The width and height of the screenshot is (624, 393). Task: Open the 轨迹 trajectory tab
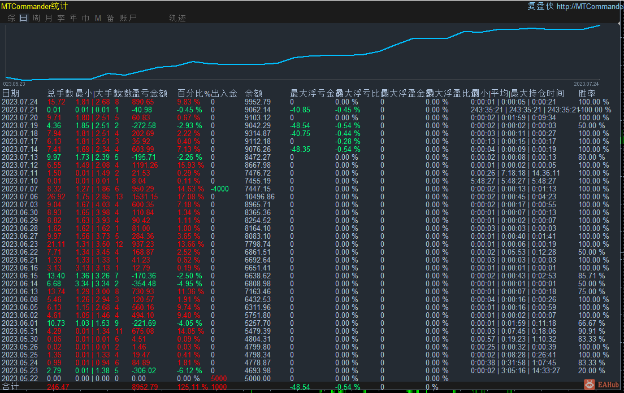(x=177, y=18)
